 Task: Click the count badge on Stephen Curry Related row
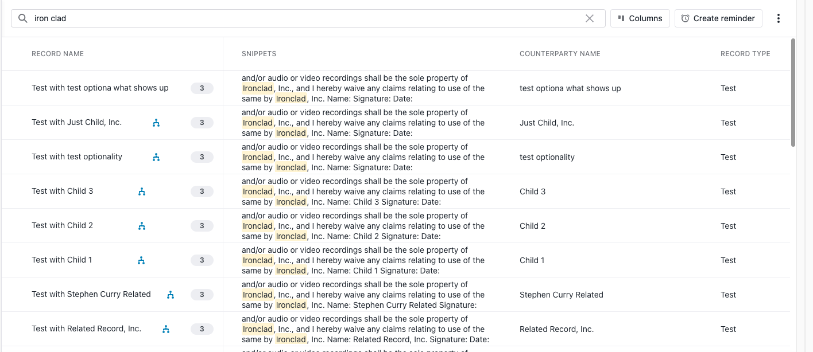coord(202,295)
